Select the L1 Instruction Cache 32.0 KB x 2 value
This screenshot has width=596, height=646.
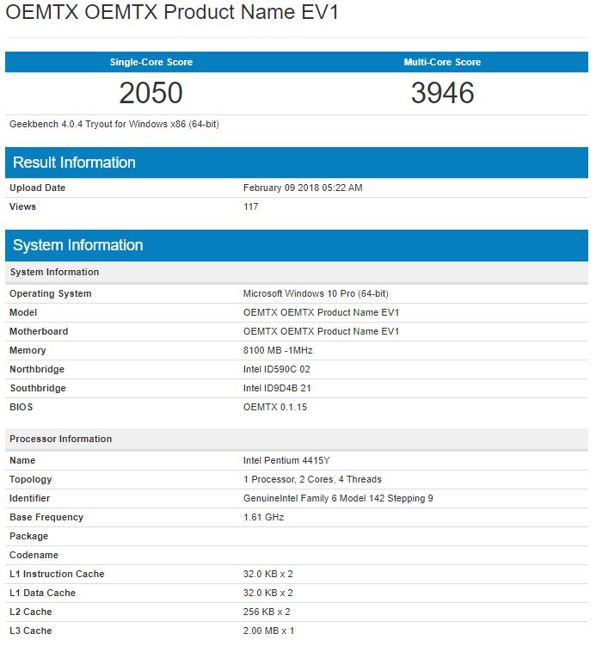(x=268, y=575)
